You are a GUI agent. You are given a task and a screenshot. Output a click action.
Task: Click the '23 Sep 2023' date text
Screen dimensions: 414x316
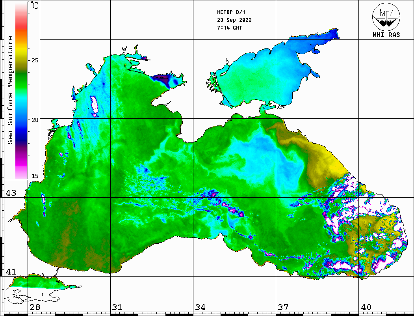coord(234,20)
